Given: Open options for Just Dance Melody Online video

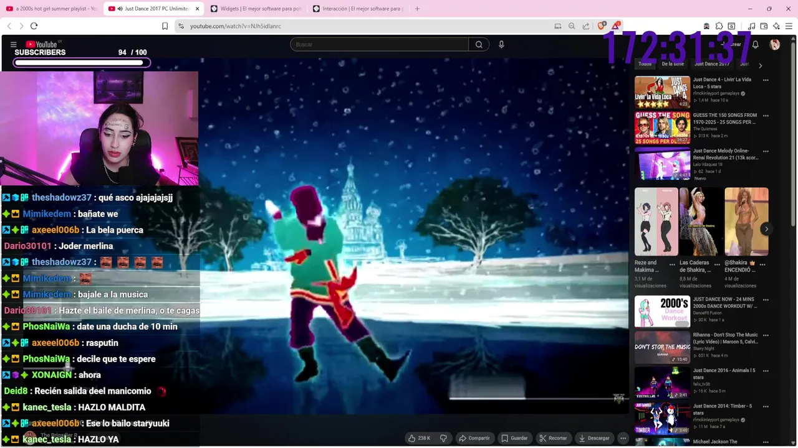Looking at the screenshot, I should [766, 151].
